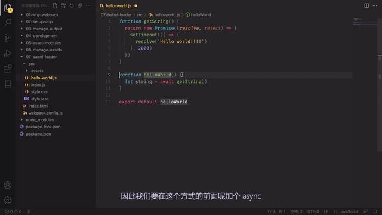
Task: Open style.less file
Action: click(40, 99)
